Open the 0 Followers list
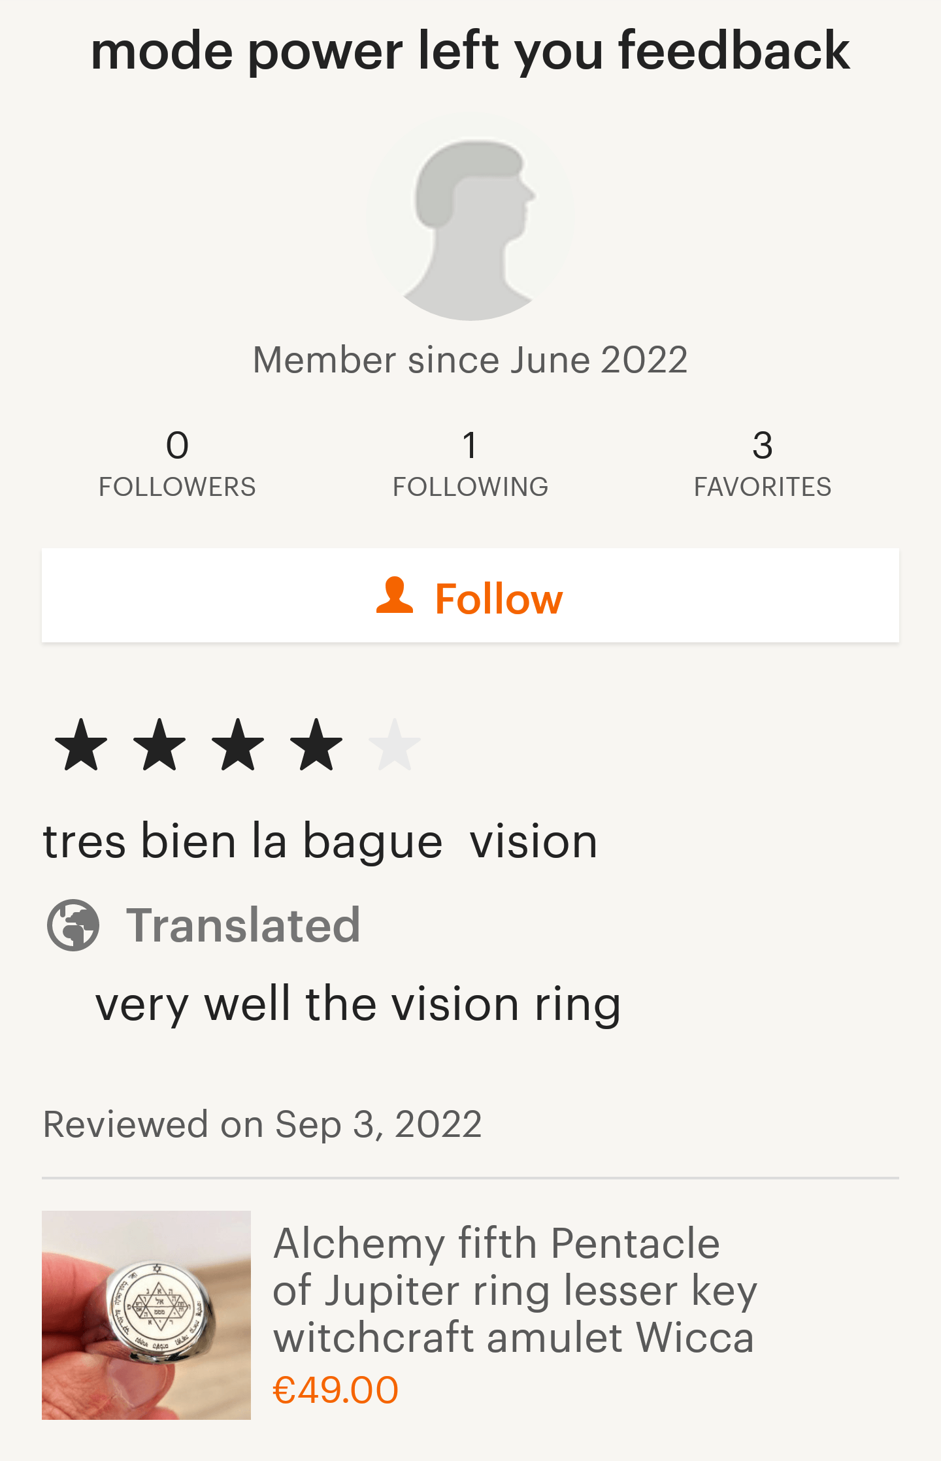Screen dimensions: 941x1461 177,463
